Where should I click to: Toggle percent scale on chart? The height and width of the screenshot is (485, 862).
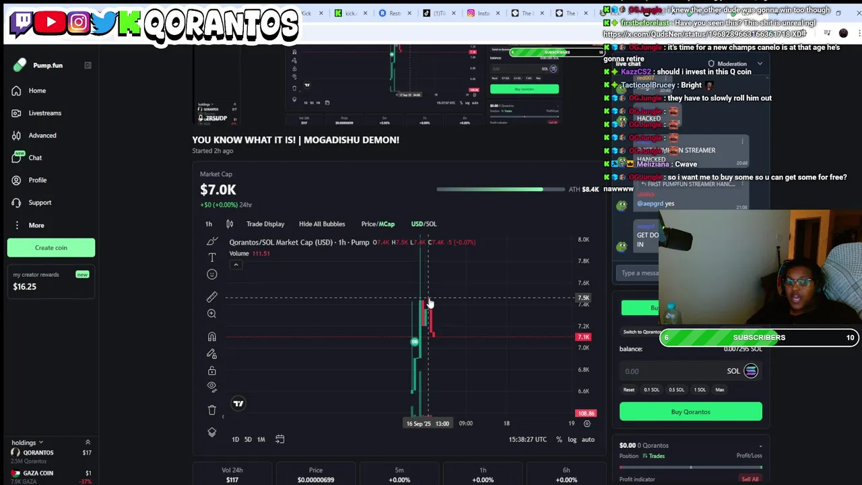(x=559, y=439)
